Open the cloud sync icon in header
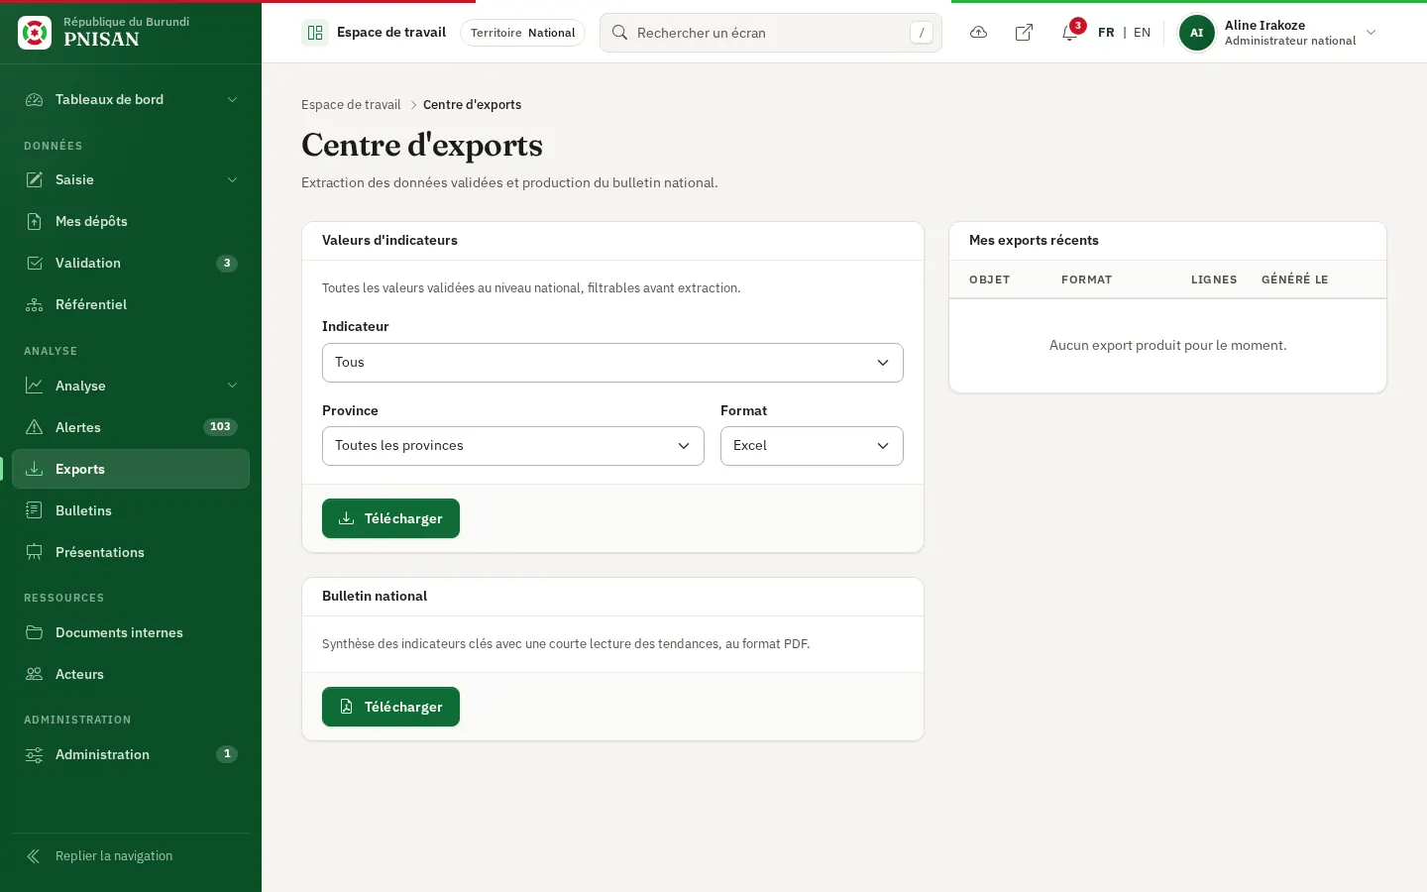 pos(978,33)
